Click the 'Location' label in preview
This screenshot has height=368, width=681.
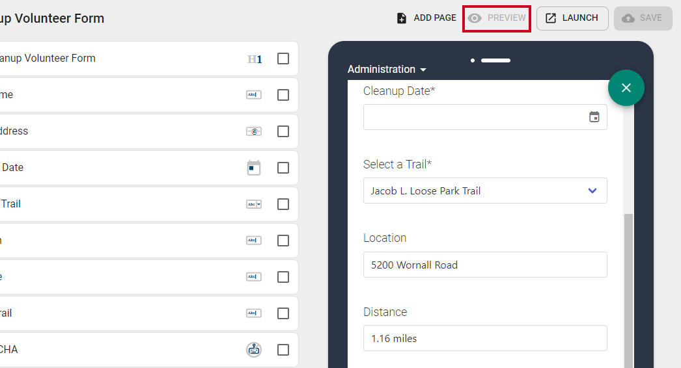coord(385,238)
